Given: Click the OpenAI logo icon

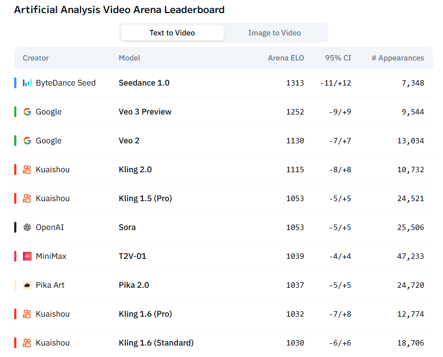Looking at the screenshot, I should click(27, 227).
